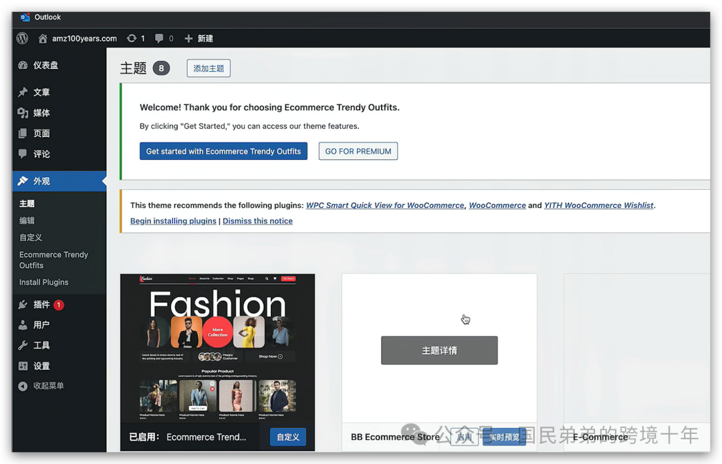Open 评论 menu item
The width and height of the screenshot is (722, 464).
(x=41, y=154)
